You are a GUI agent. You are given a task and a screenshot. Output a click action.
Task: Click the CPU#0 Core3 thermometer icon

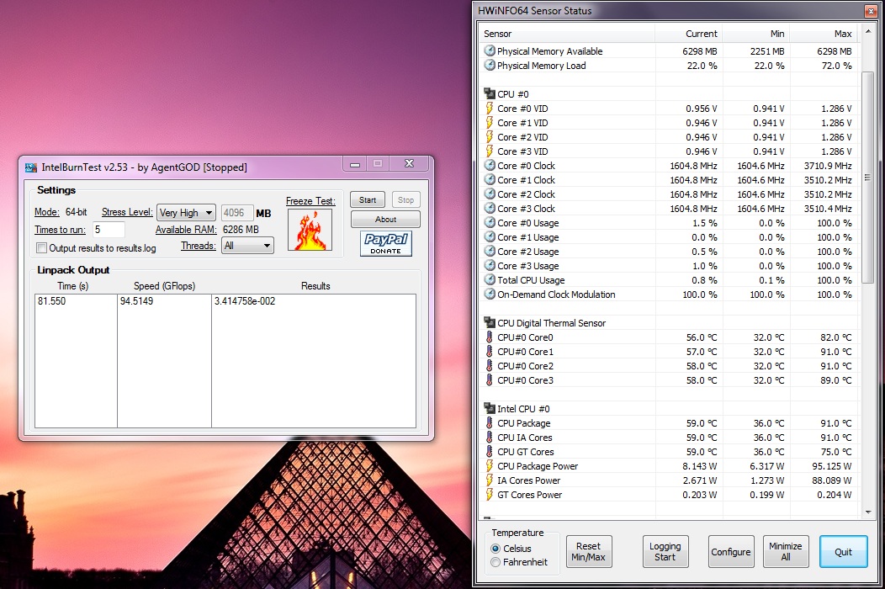tap(490, 380)
